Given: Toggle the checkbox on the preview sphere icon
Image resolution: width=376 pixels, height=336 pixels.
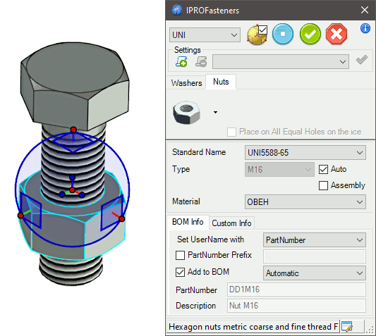Looking at the screenshot, I should (263, 30).
